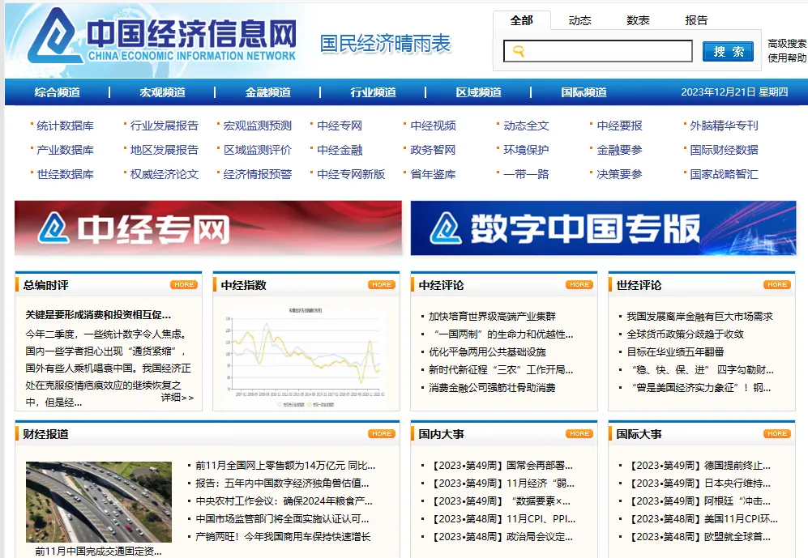Open the 综合频道 channel menu
Viewport: 808px width, 558px height.
(58, 92)
